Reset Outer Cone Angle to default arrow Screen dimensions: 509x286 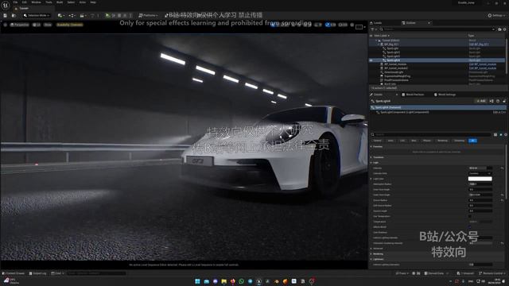502,195
